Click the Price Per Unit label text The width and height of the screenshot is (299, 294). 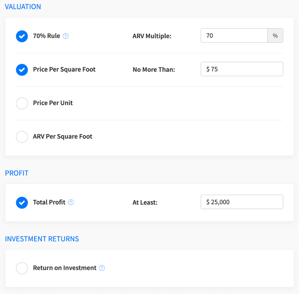[53, 103]
